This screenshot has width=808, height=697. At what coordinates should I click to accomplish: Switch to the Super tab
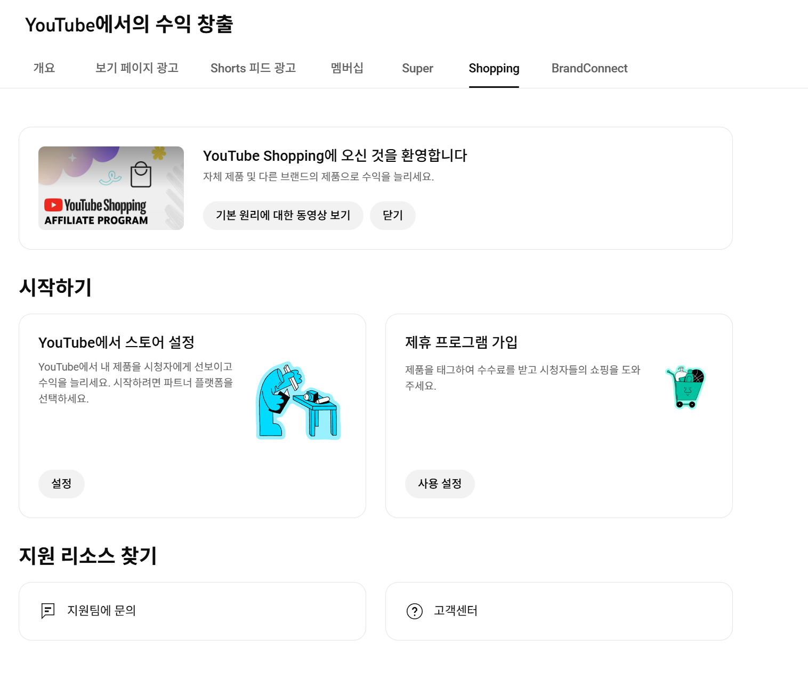pos(417,68)
